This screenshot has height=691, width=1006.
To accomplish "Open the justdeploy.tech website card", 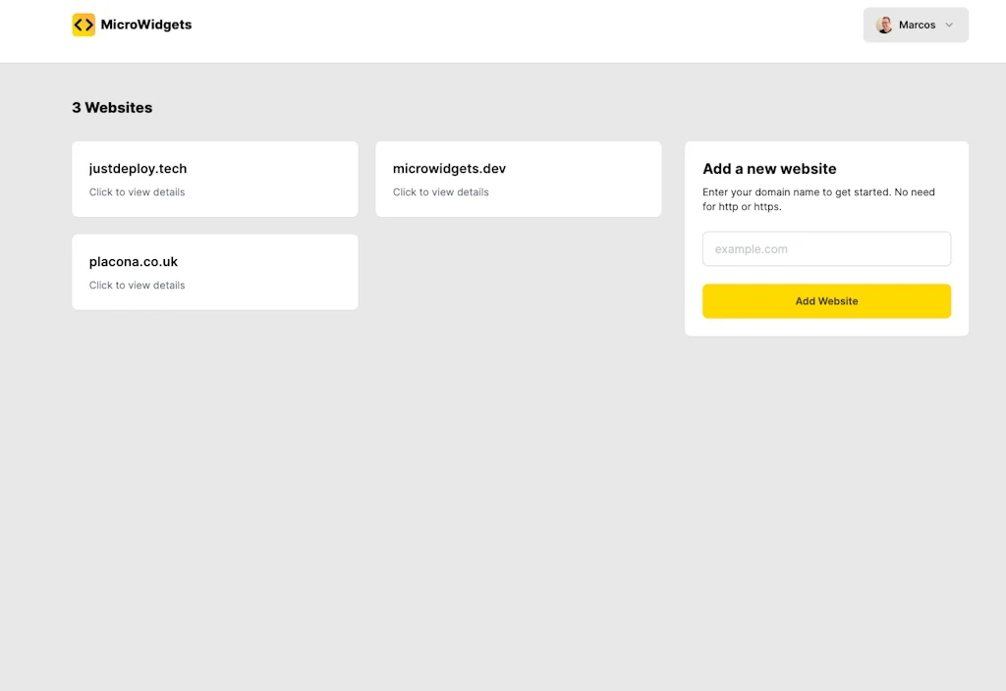I will [214, 179].
